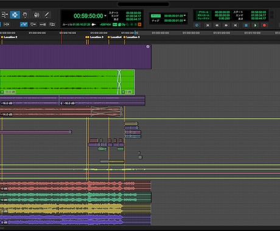This screenshot has width=280, height=231.
Task: Toggle the highlighted Link Timeline and Edit Selection
Action: (x=24, y=24)
